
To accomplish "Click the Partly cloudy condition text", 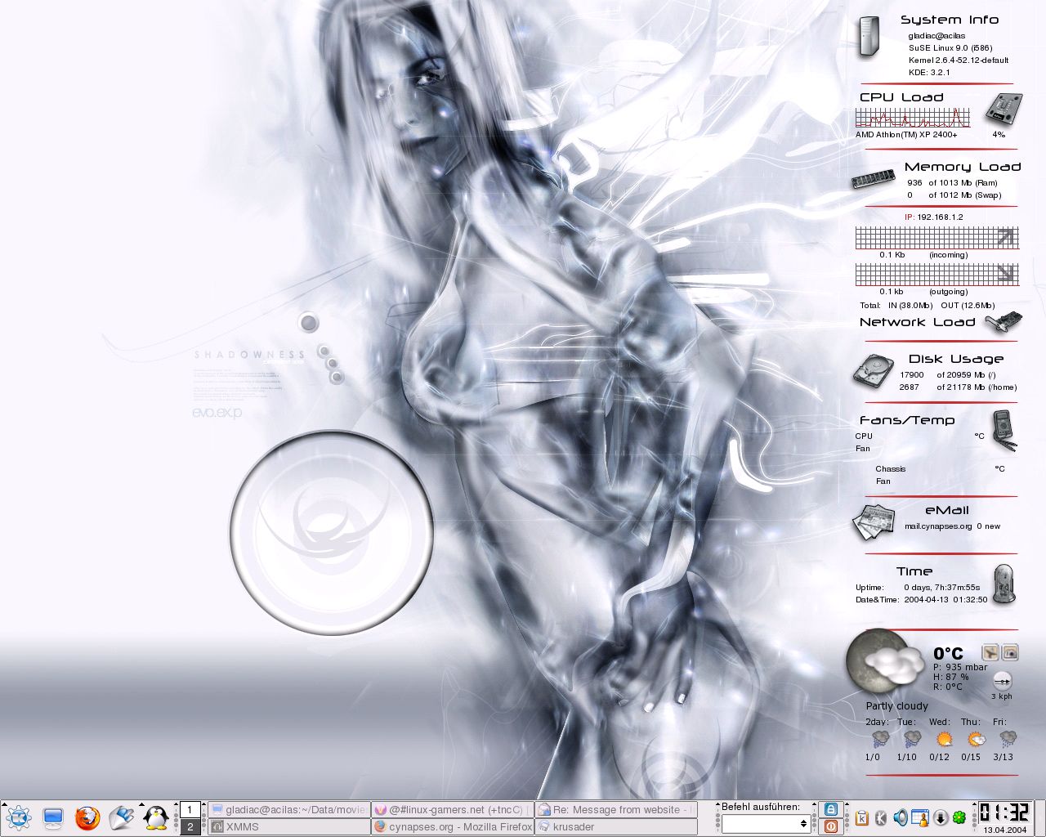I will point(896,706).
